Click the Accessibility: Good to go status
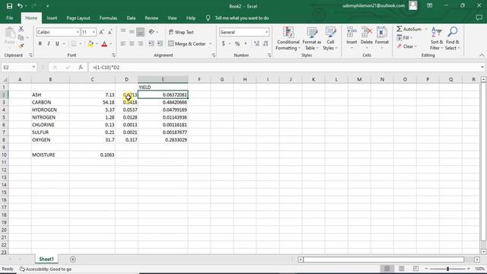This screenshot has width=487, height=274. [46, 269]
